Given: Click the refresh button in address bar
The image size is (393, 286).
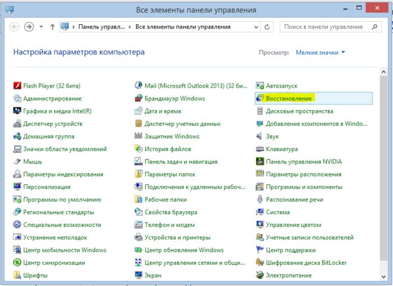Looking at the screenshot, I should [x=268, y=27].
